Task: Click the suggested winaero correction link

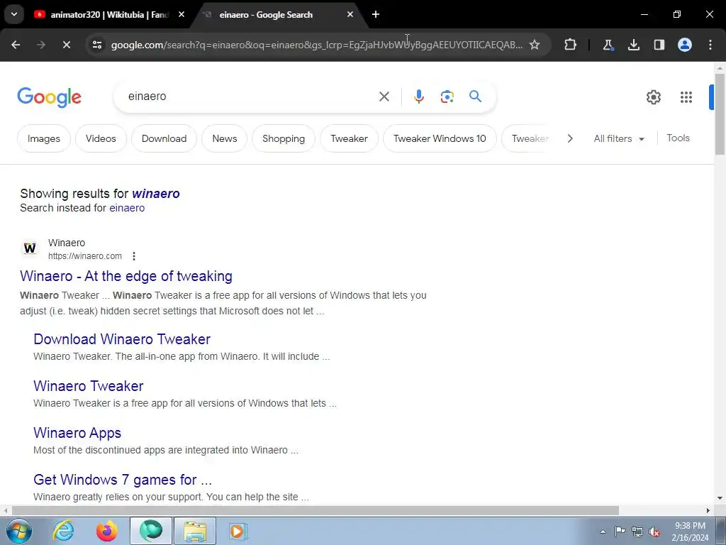Action: click(x=156, y=194)
